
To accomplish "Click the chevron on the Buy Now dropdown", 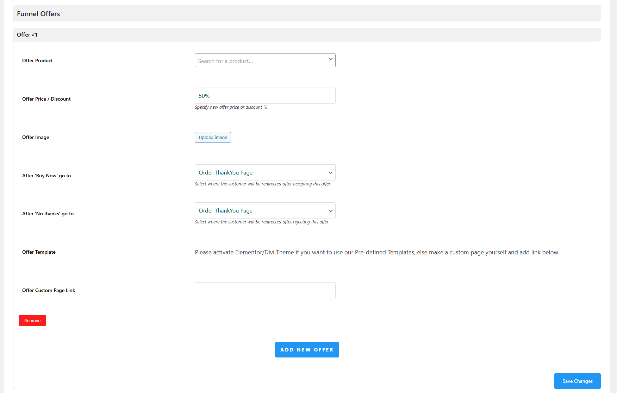I will pyautogui.click(x=330, y=173).
